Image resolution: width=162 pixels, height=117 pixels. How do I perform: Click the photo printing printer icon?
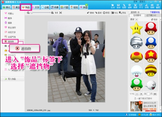click(x=151, y=115)
